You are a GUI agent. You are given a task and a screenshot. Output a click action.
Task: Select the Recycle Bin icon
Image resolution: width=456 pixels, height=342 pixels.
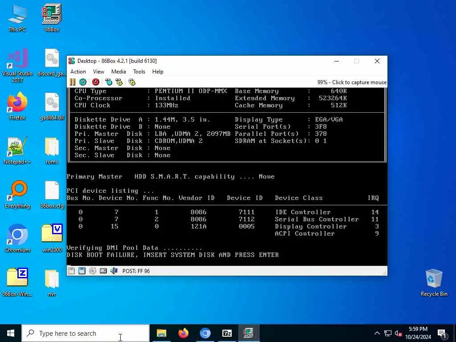tap(434, 282)
